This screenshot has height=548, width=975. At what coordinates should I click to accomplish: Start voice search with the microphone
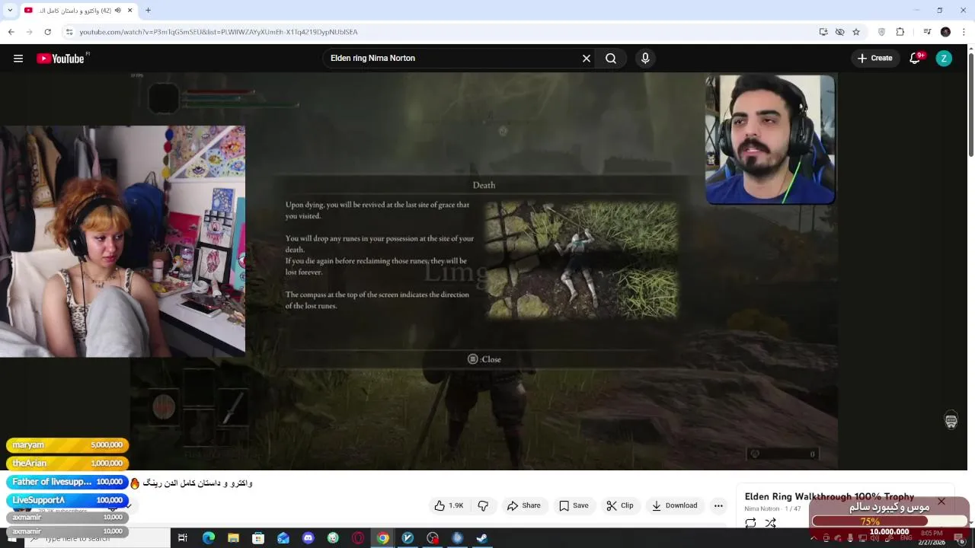(x=645, y=59)
